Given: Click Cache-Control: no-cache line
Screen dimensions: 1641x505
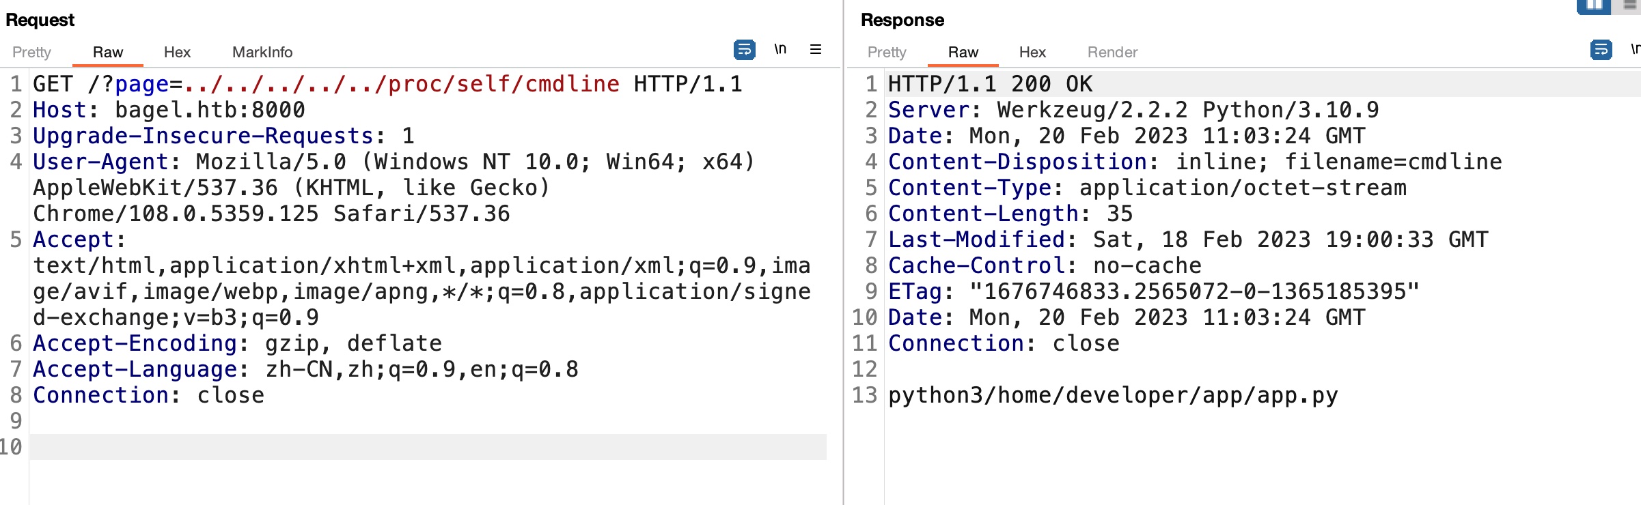Looking at the screenshot, I should tap(1045, 265).
